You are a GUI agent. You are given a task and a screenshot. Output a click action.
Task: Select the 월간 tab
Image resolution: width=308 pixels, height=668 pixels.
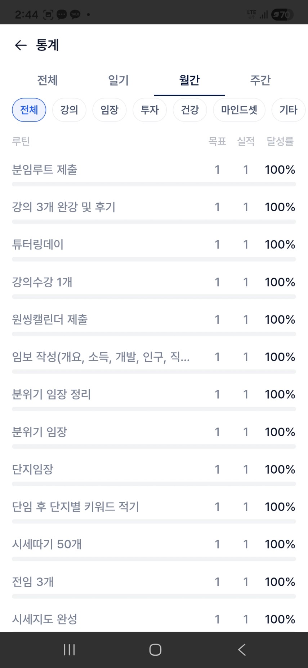pyautogui.click(x=189, y=80)
